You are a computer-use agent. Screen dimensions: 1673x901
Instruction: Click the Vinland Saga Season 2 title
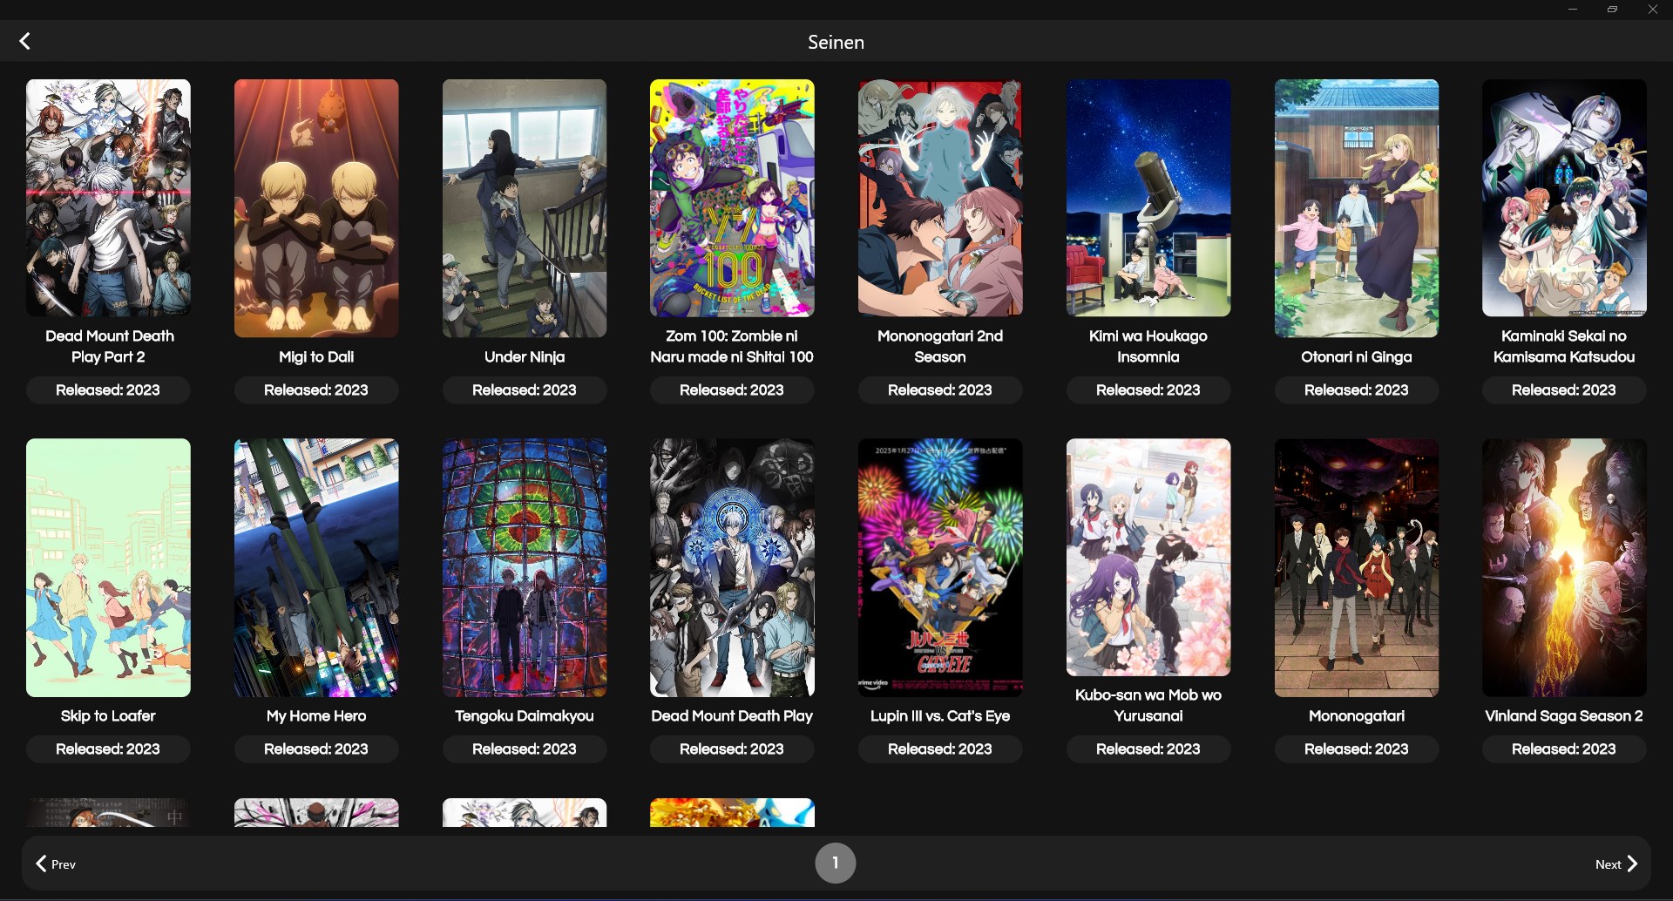tap(1564, 716)
